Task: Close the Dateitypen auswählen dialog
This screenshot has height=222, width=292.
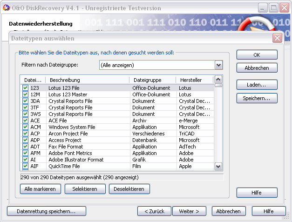Action: pos(277,38)
